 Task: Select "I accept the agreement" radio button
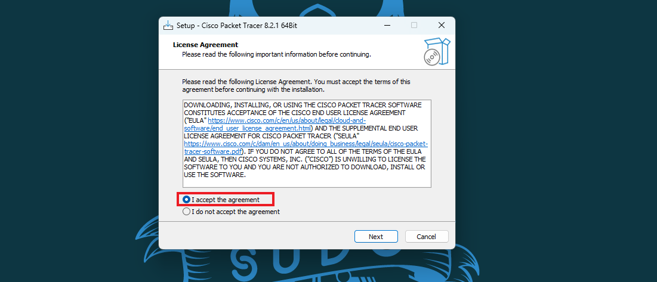point(187,200)
